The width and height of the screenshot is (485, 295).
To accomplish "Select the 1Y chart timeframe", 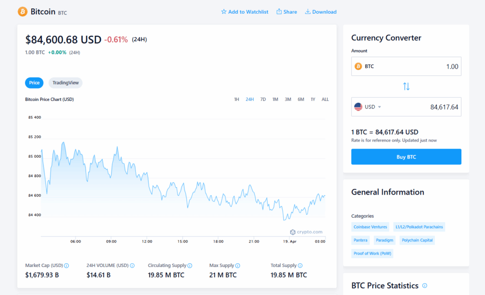I will coord(313,99).
